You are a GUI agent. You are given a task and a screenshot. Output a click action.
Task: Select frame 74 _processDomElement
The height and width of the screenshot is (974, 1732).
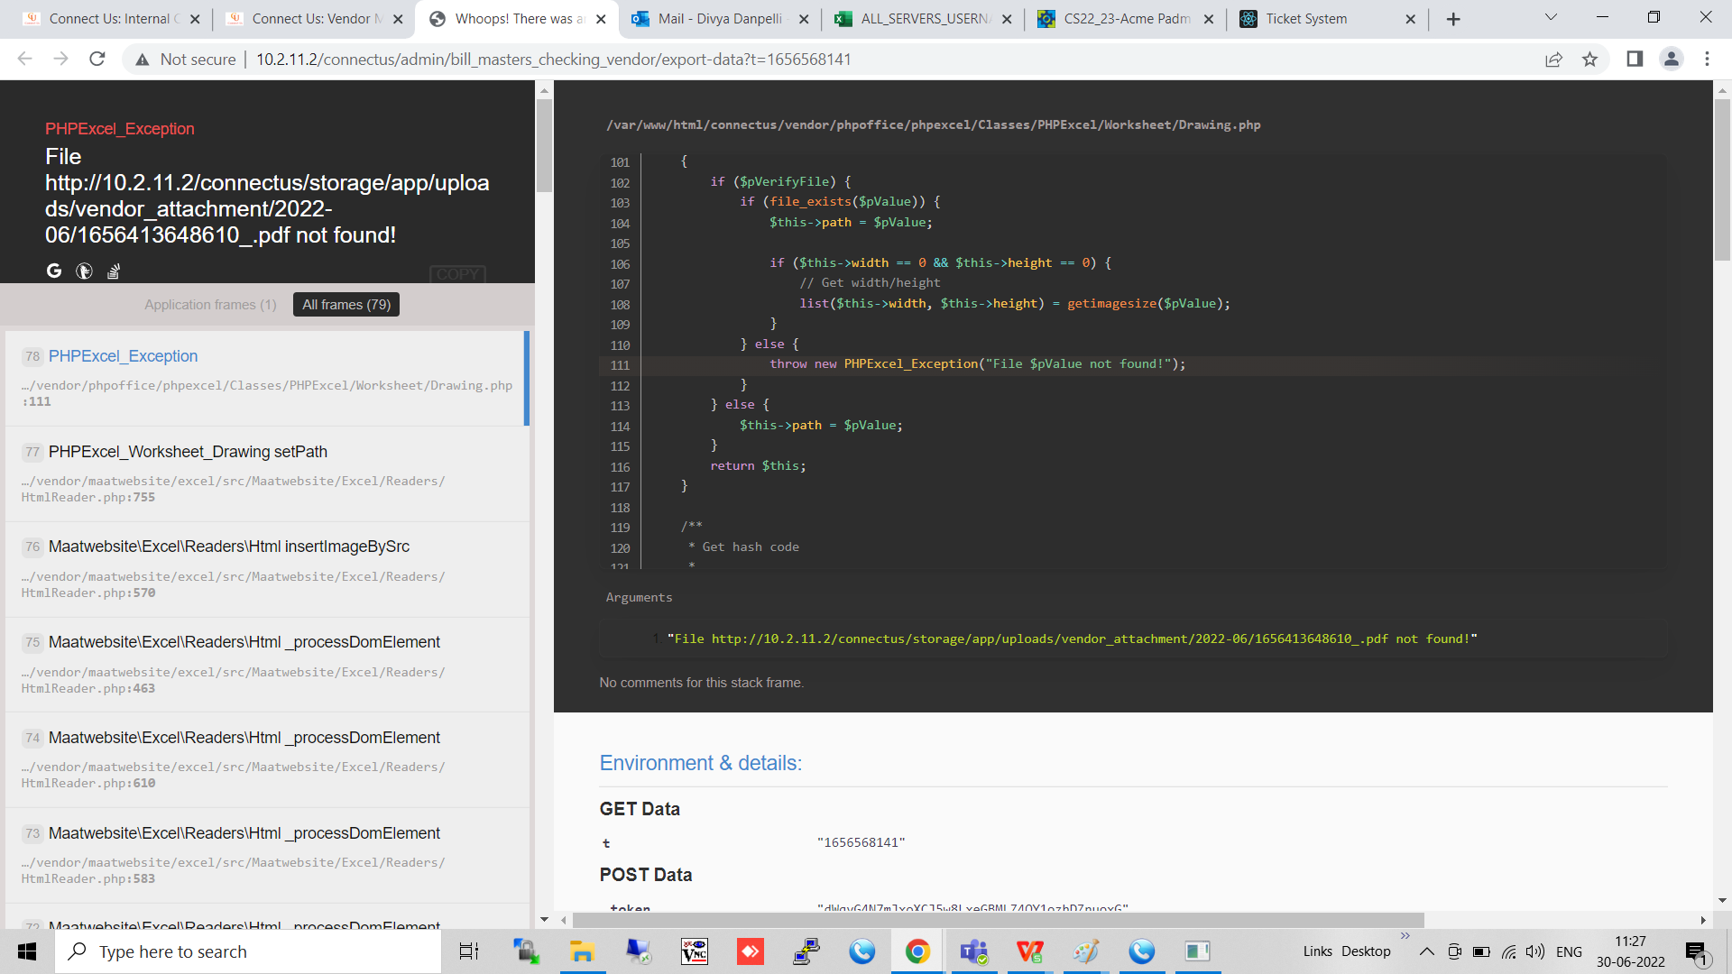267,759
